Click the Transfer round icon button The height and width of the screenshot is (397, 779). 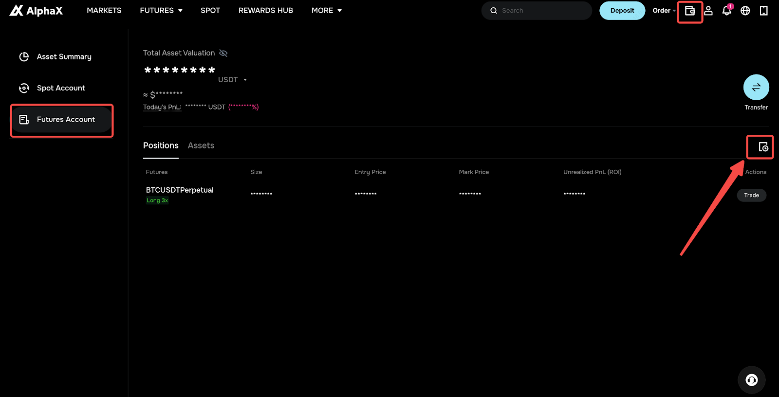pyautogui.click(x=756, y=87)
